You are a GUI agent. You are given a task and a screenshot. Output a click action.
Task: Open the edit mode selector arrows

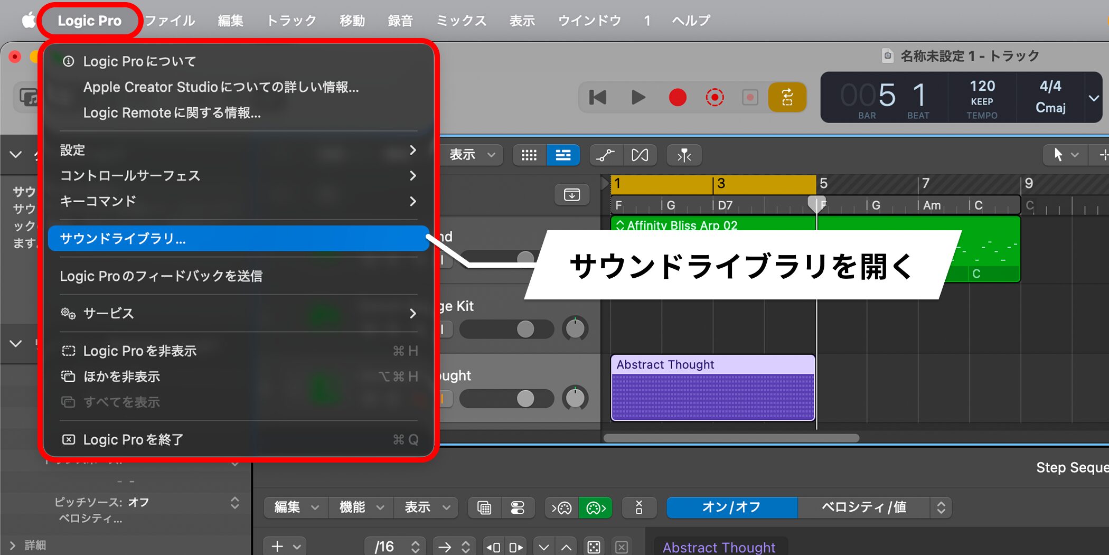coord(941,507)
